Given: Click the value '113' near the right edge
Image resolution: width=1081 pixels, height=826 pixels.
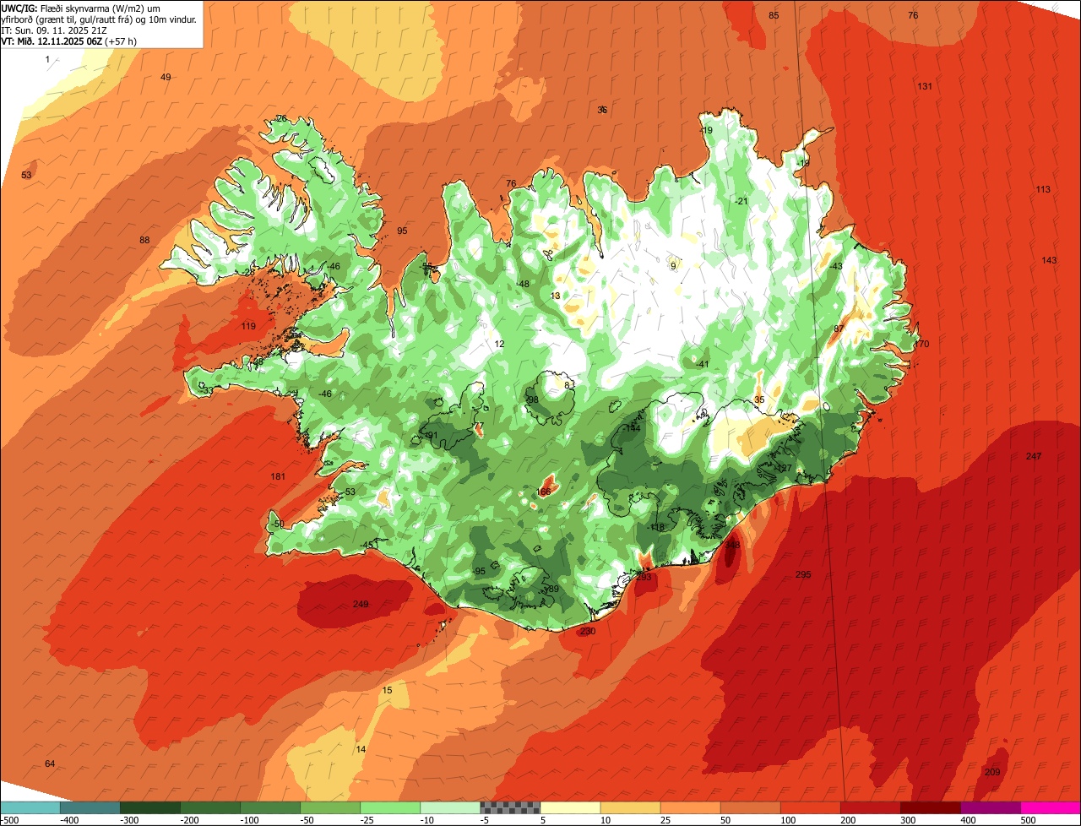Looking at the screenshot, I should [x=1043, y=190].
